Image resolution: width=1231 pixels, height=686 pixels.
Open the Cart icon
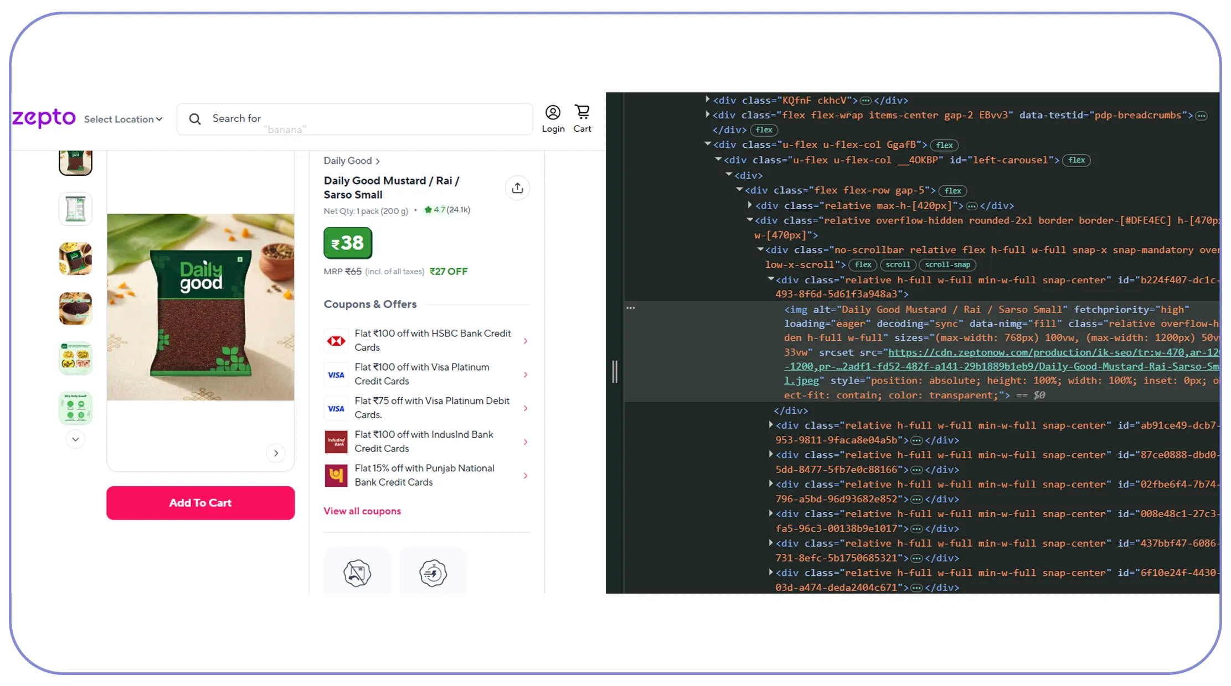[582, 119]
